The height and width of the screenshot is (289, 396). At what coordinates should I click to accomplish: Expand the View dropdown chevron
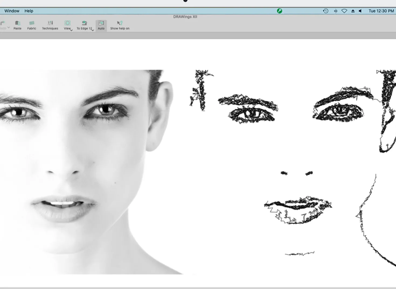(71, 30)
